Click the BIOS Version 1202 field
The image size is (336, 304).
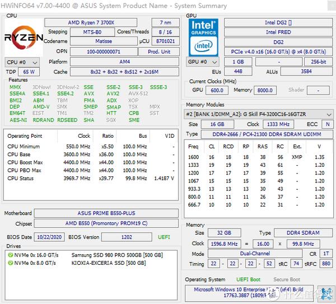127,237
